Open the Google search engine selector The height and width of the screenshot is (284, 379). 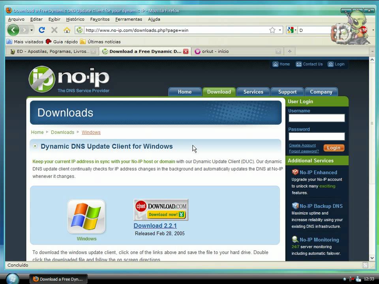291,30
